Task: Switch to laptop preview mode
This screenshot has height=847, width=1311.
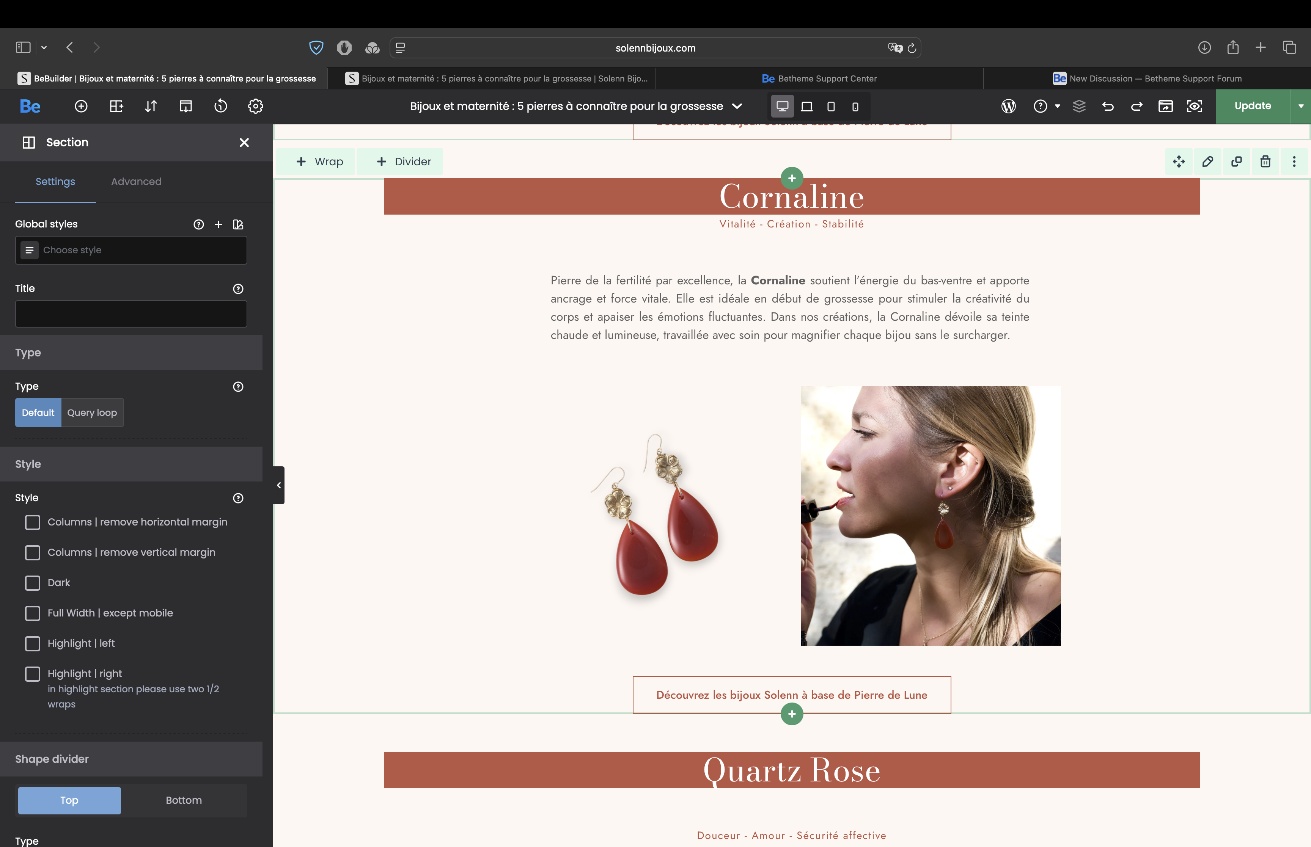Action: pyautogui.click(x=806, y=106)
